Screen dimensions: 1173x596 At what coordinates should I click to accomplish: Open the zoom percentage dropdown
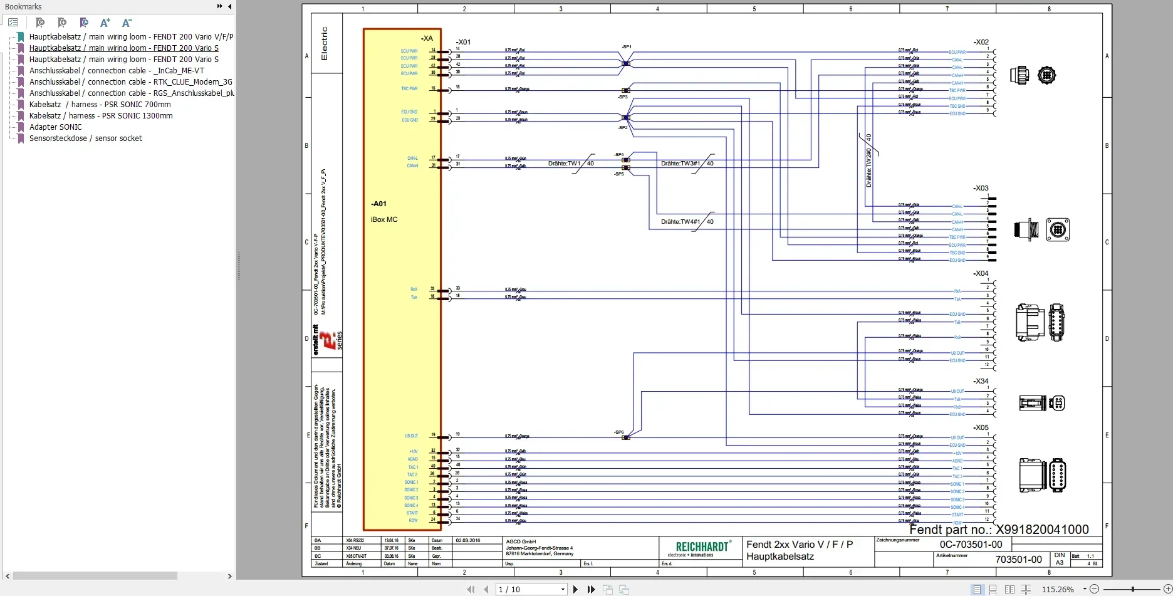(1085, 590)
